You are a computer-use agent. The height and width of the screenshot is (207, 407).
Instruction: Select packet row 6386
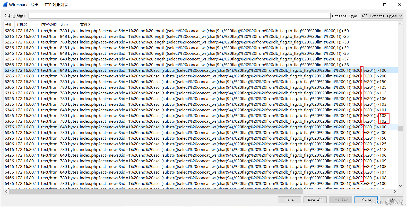tap(201, 132)
